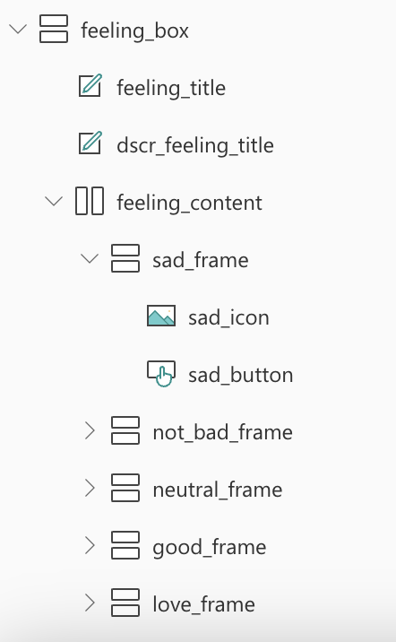Viewport: 396px width, 642px height.
Task: Click the feeling_title text label icon
Action: [90, 85]
